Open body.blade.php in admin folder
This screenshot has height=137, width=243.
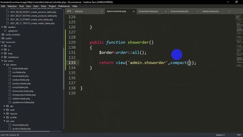tap(20, 68)
